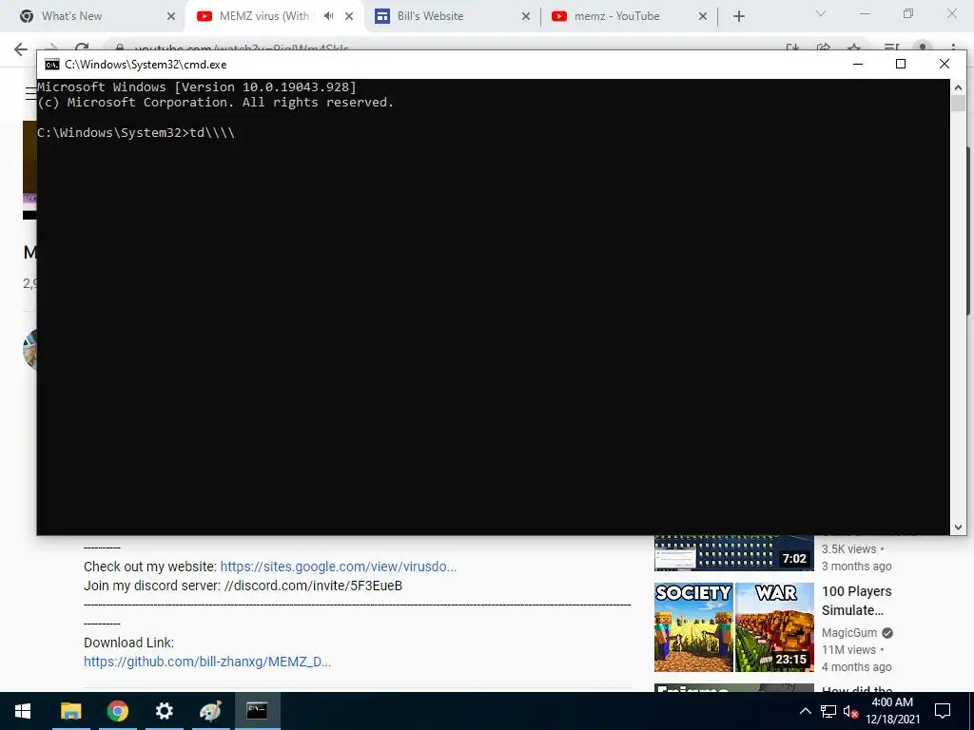Open File Explorer from the taskbar
Viewport: 974px width, 730px height.
70,711
